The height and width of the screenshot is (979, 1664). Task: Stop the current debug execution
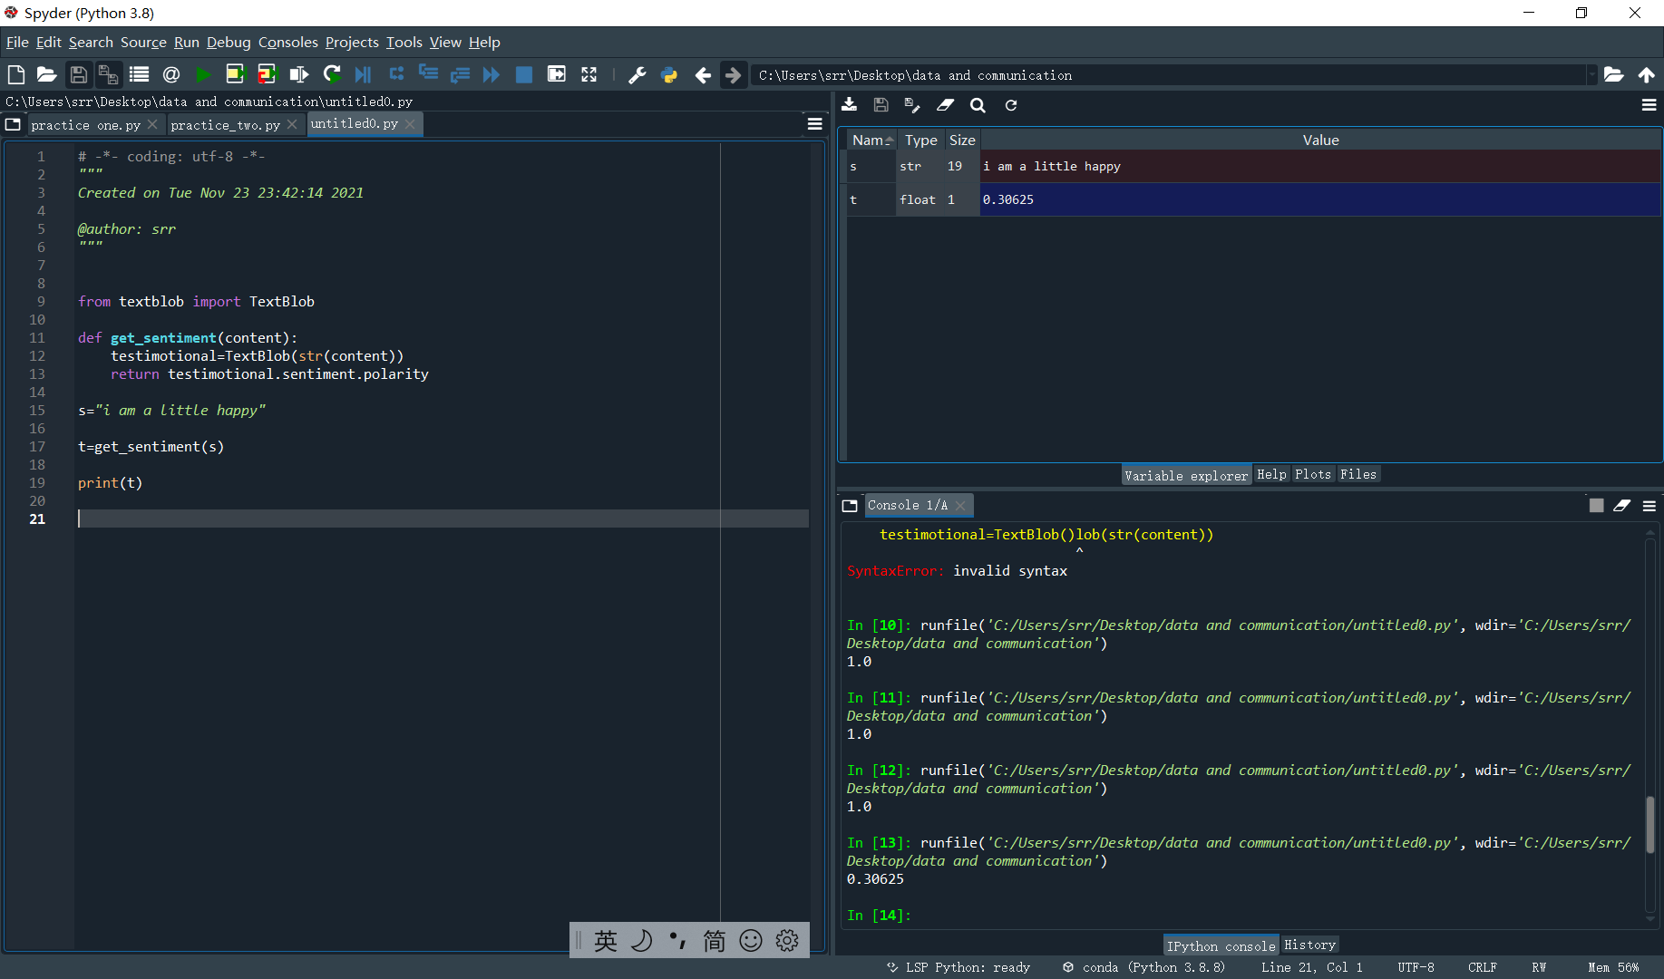pyautogui.click(x=523, y=74)
